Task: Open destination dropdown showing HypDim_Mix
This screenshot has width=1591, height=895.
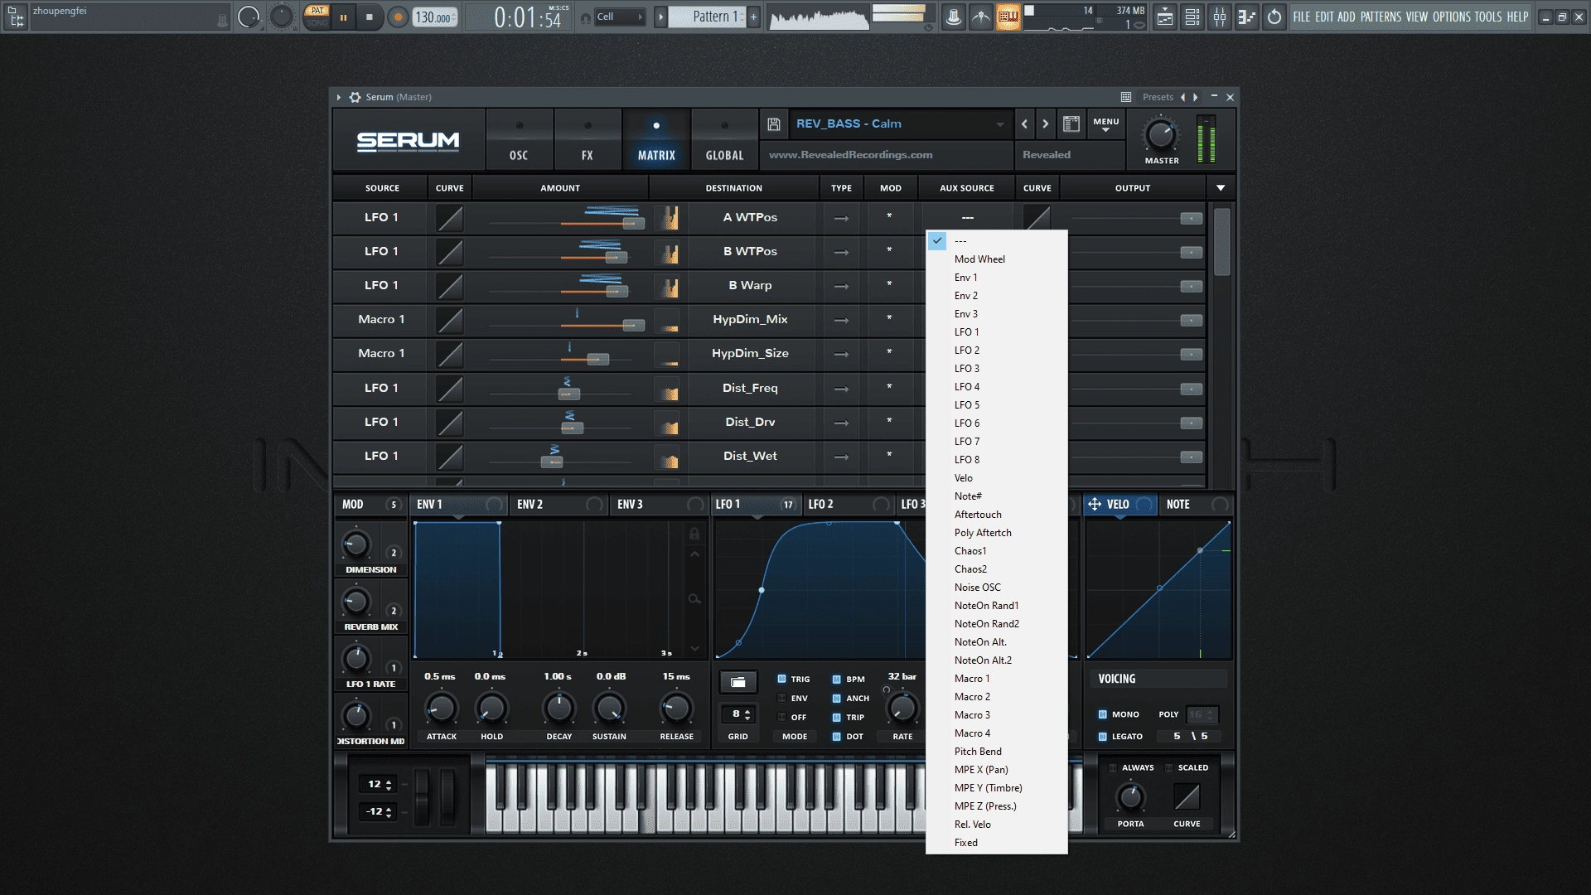Action: point(750,320)
